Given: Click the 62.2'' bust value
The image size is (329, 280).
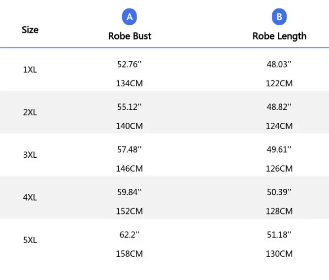Looking at the screenshot, I should coord(130,235).
